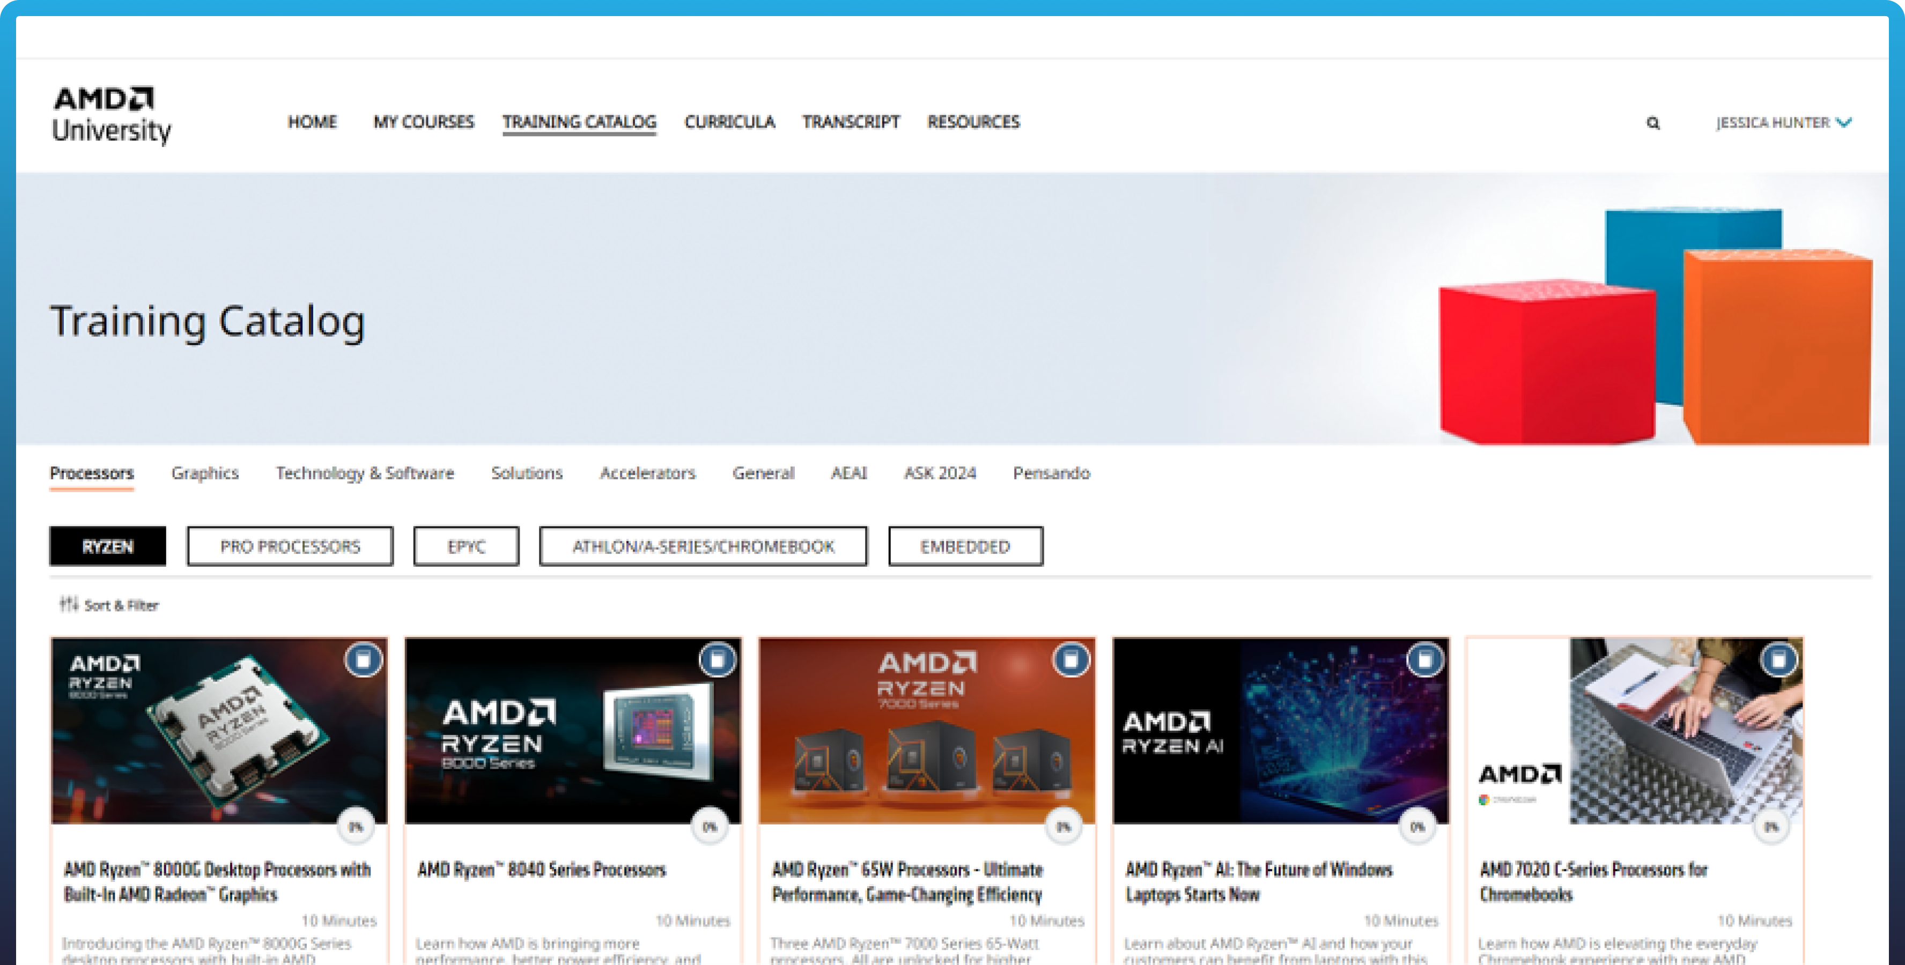Click bookmark icon on Ryzen 8040 card
This screenshot has width=1905, height=965.
(718, 659)
